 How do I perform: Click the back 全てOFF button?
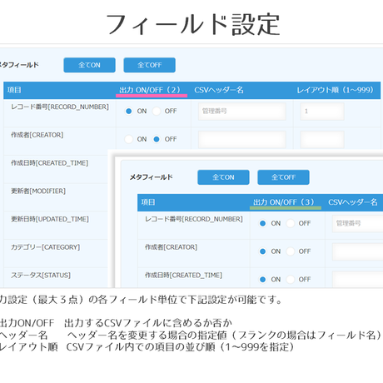(149, 65)
